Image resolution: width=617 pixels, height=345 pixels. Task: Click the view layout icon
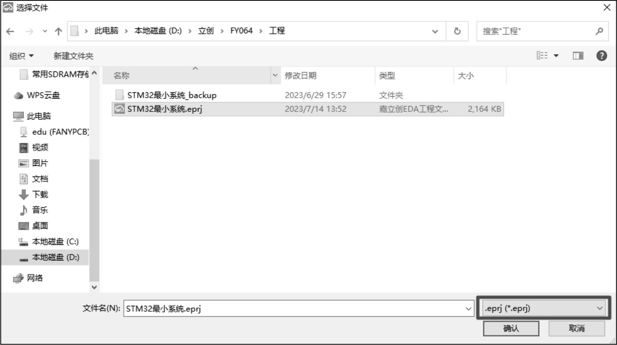coord(542,56)
